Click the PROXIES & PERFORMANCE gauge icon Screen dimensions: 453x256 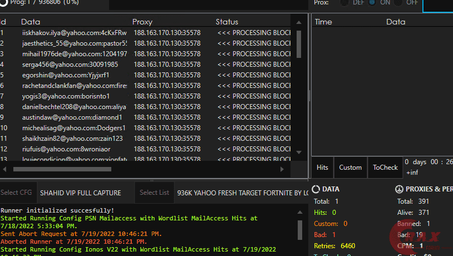(x=399, y=189)
